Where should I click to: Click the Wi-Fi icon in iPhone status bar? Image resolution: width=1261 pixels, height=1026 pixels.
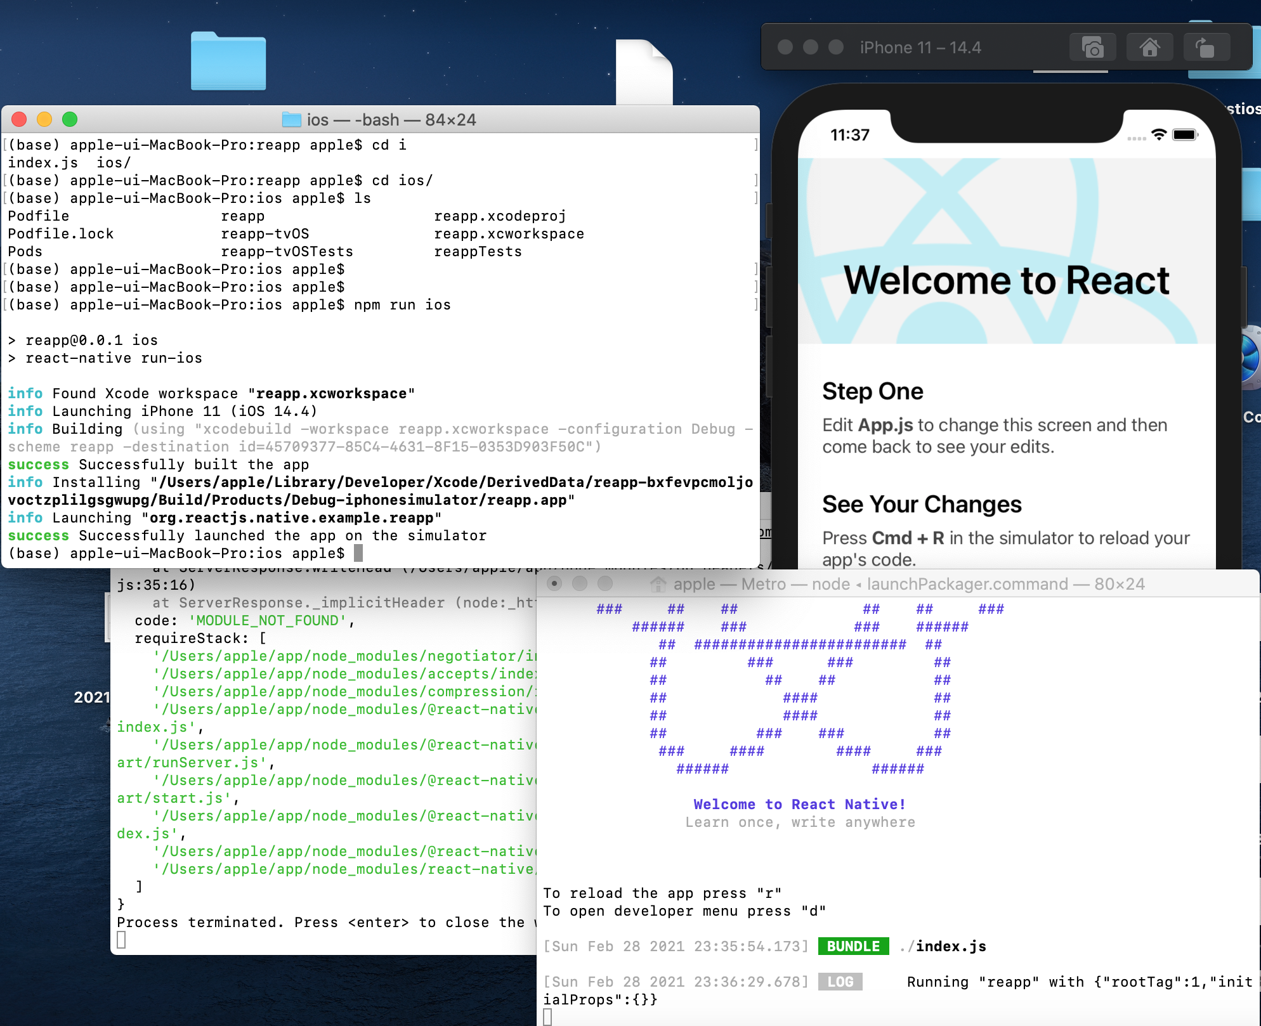(x=1159, y=134)
